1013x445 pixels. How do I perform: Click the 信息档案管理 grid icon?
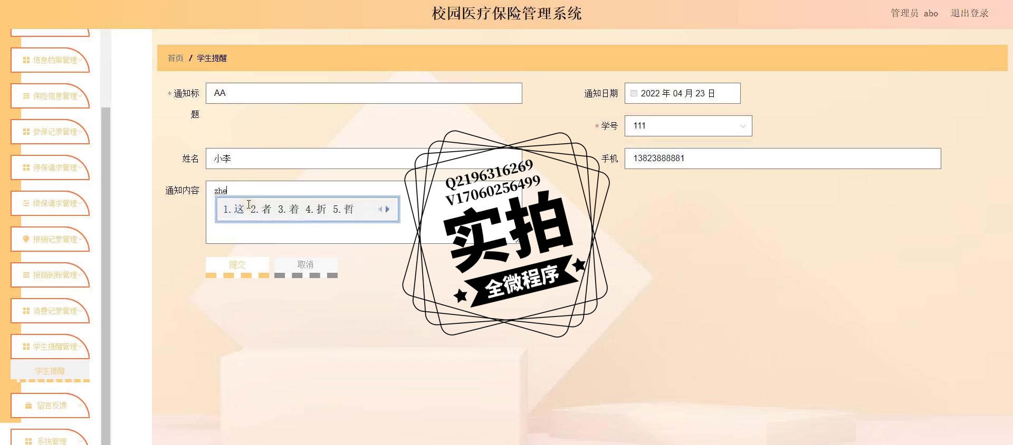(26, 60)
